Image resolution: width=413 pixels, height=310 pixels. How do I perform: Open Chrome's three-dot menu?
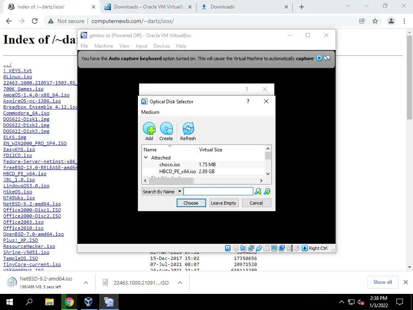(404, 21)
